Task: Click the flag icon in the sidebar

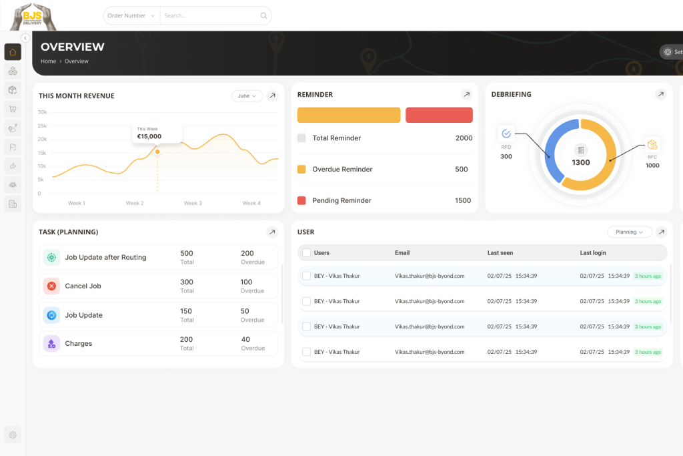Action: [13, 147]
